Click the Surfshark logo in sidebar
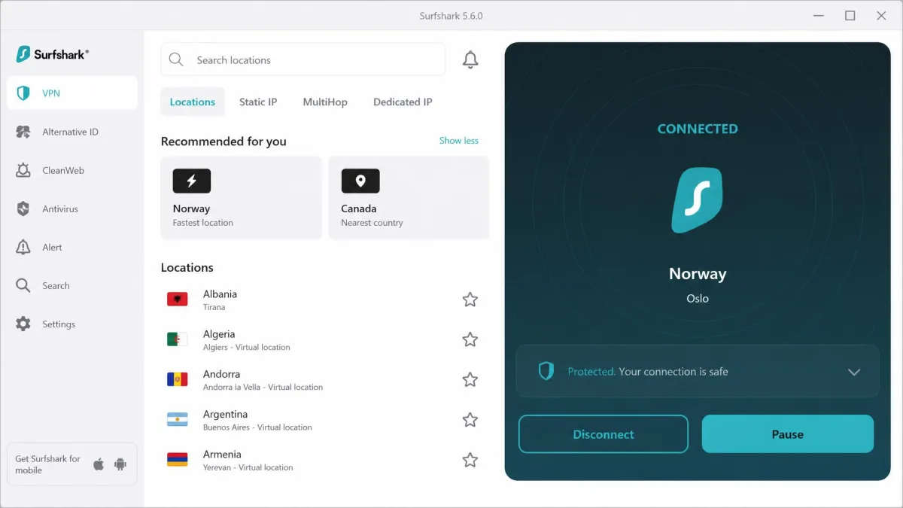Screen dimensions: 903x508 tap(53, 54)
